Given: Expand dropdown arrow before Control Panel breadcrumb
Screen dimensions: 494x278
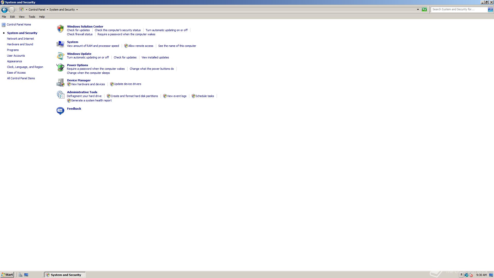Looking at the screenshot, I should coord(27,10).
